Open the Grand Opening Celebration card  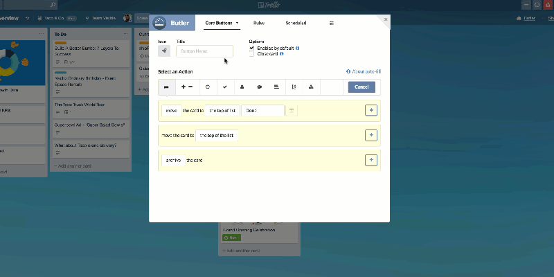coord(259,232)
